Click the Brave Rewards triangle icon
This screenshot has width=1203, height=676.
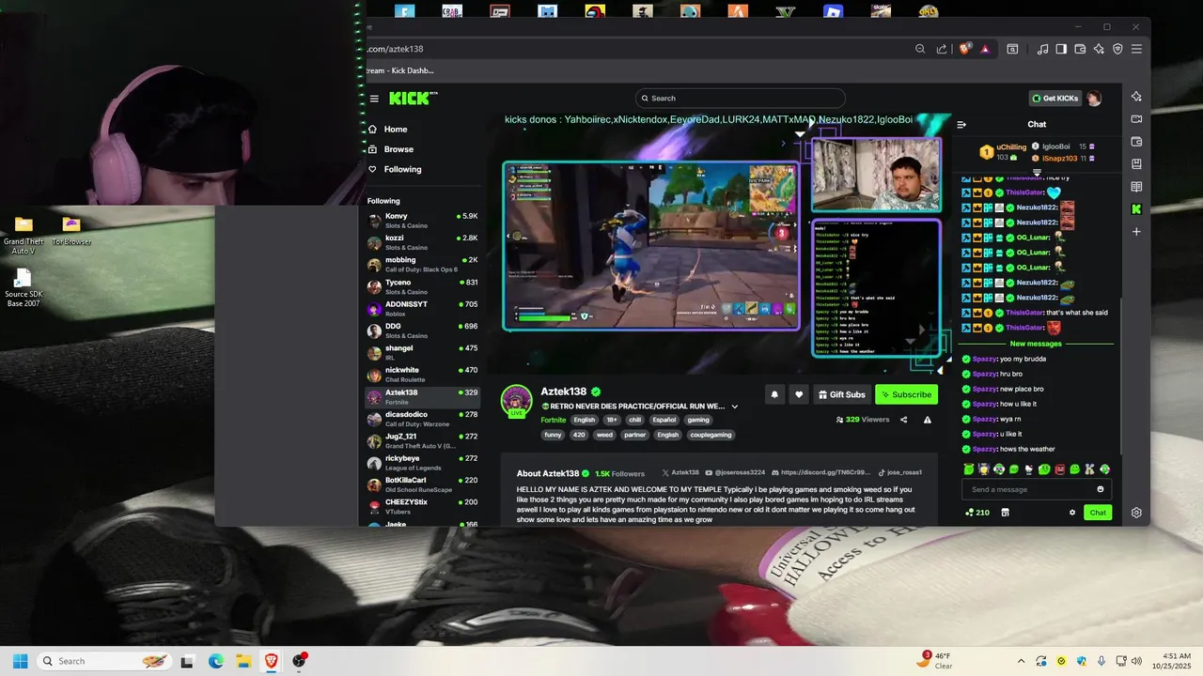(985, 49)
